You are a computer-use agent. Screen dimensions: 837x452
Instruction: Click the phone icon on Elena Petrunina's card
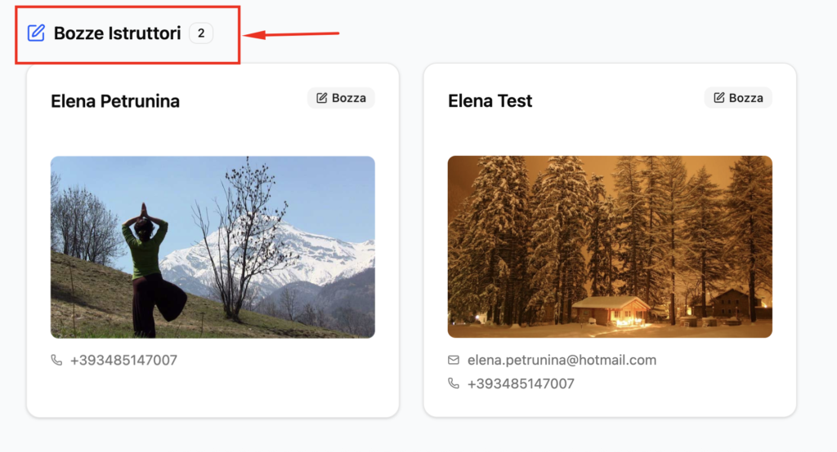click(x=56, y=360)
